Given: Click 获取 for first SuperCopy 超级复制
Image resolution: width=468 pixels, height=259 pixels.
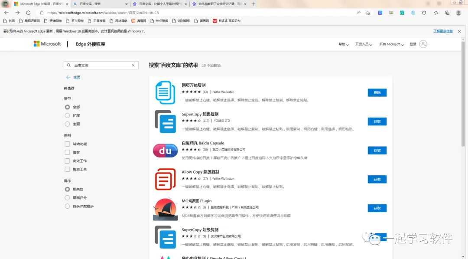Looking at the screenshot, I should click(x=377, y=121).
